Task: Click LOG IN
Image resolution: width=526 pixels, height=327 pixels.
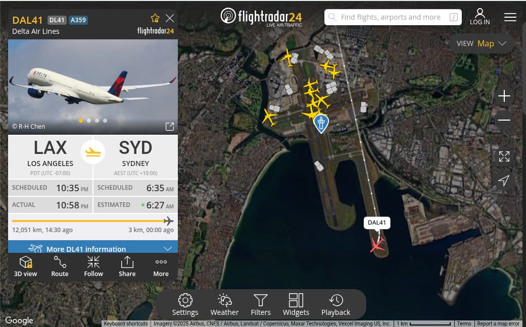Action: (x=480, y=17)
